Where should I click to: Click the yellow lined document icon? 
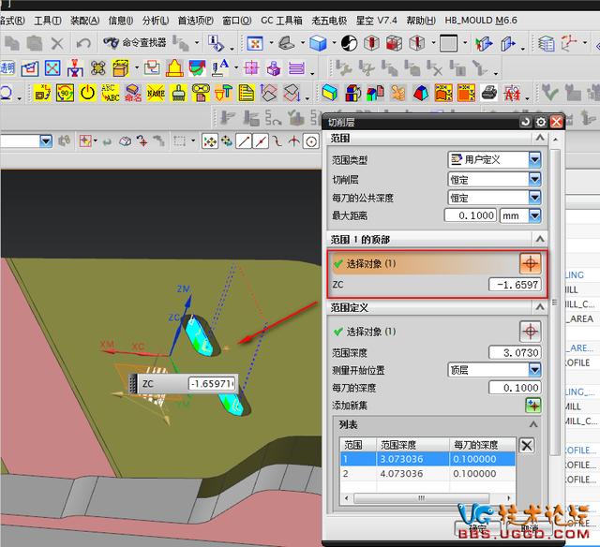pos(246,93)
